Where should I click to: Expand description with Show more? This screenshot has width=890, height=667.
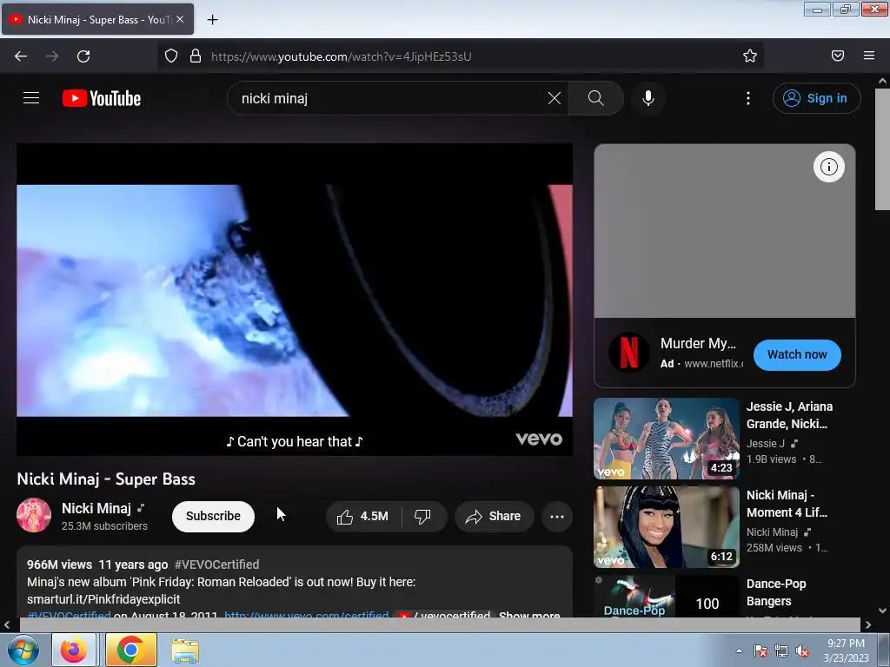pyautogui.click(x=529, y=614)
